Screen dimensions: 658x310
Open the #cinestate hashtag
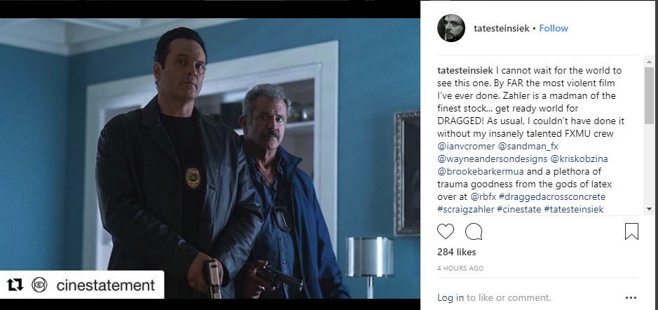pyautogui.click(x=519, y=209)
